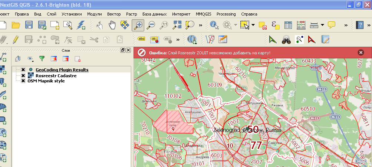Viewport: 372px width, 167px height.
Task: Dismiss the Rosreestr ZOUIT error message
Action: pyautogui.click(x=361, y=52)
